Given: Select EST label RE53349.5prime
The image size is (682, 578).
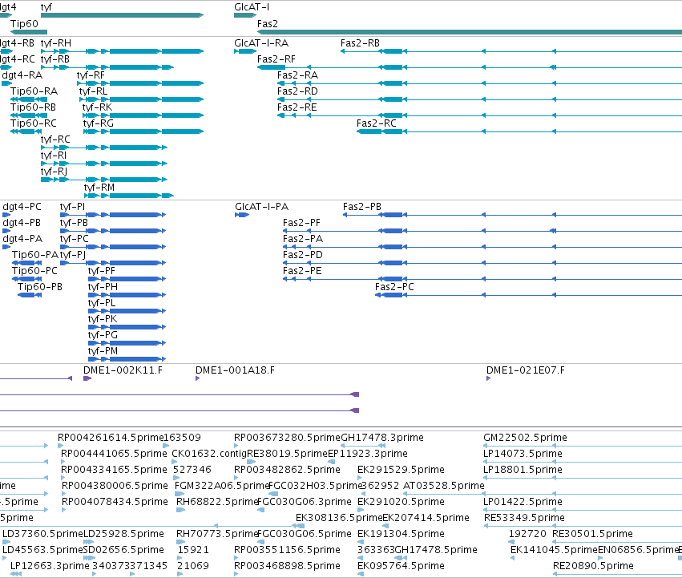Looking at the screenshot, I should [x=525, y=518].
